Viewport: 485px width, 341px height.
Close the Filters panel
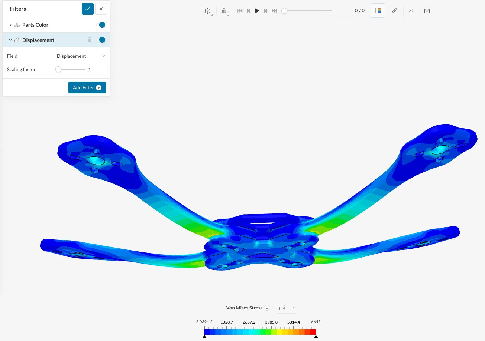click(x=101, y=9)
